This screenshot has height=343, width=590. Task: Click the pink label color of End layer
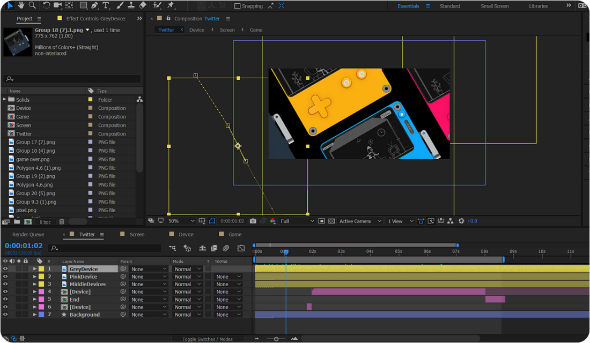41,300
